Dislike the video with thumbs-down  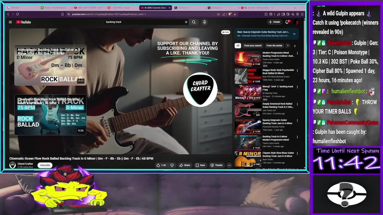pos(172,165)
